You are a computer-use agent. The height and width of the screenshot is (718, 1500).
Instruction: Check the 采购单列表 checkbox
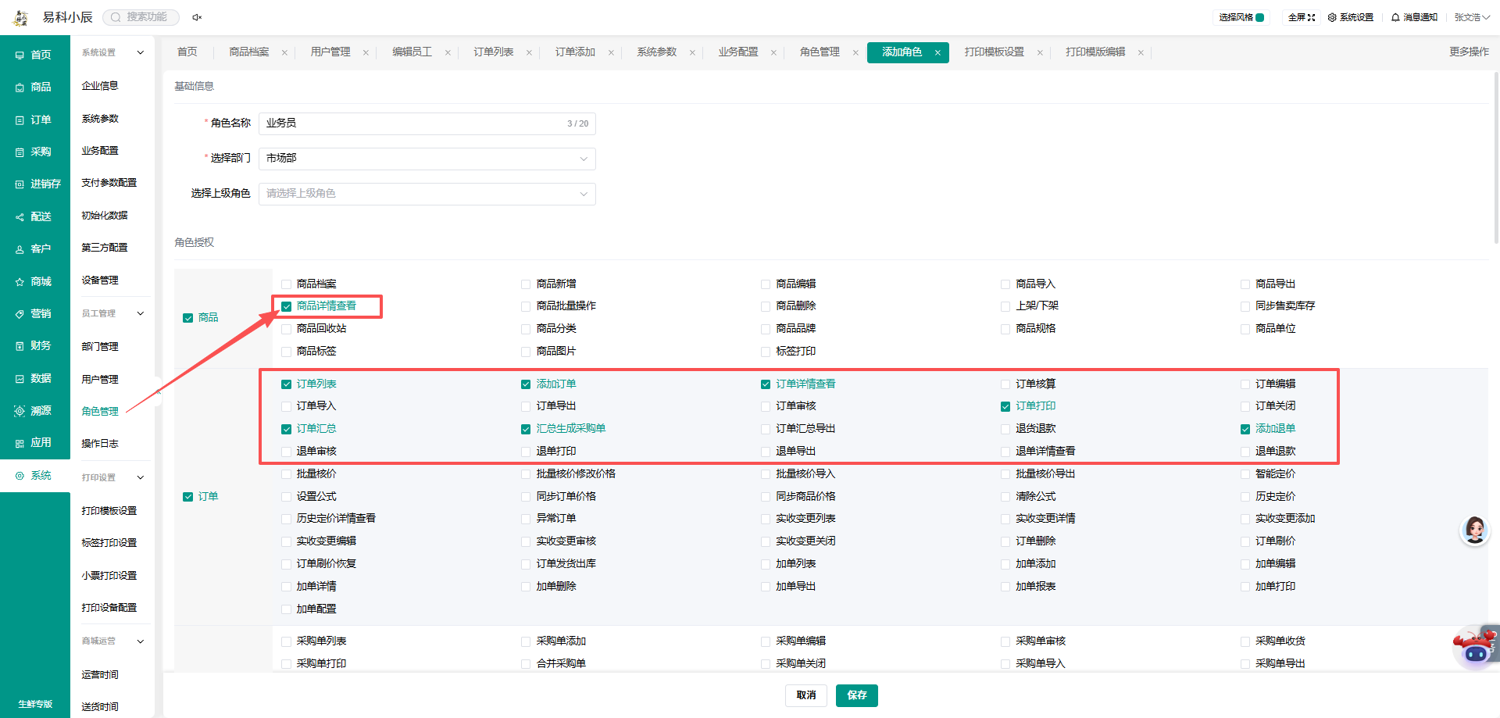(x=287, y=641)
